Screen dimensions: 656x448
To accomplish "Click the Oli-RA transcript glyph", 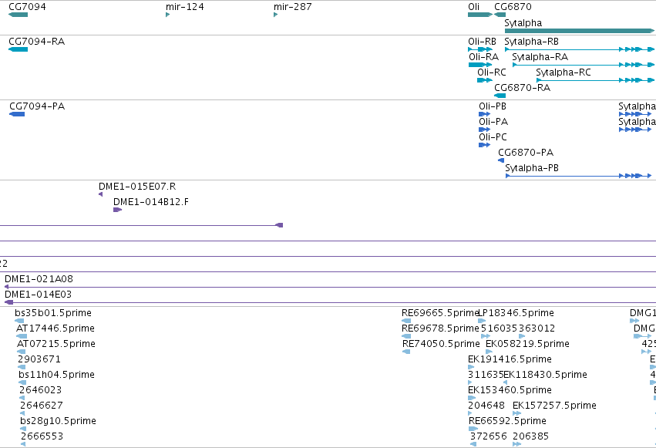I will (480, 65).
